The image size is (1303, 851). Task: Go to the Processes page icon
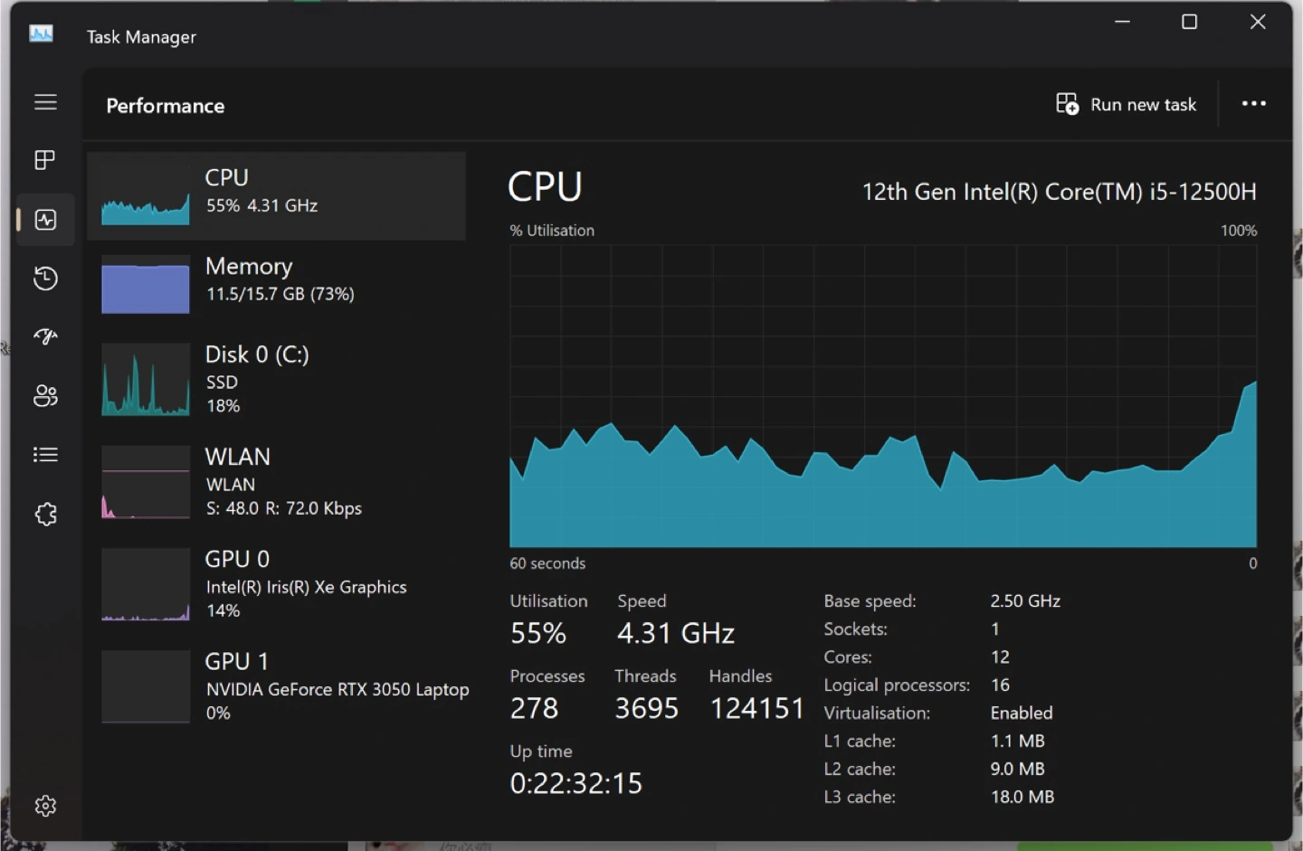pyautogui.click(x=45, y=160)
